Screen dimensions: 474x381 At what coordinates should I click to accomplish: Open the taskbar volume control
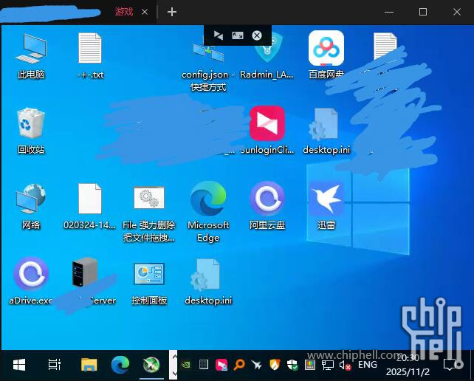click(x=343, y=364)
